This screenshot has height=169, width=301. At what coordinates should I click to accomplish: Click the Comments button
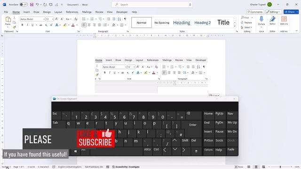255,12
